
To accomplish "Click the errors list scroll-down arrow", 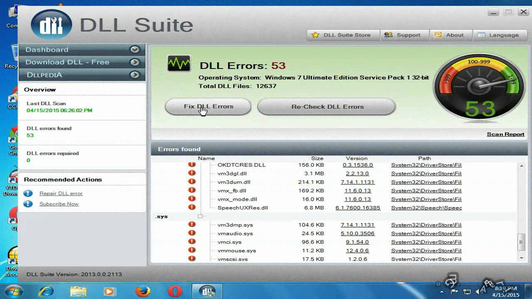I will [522, 258].
